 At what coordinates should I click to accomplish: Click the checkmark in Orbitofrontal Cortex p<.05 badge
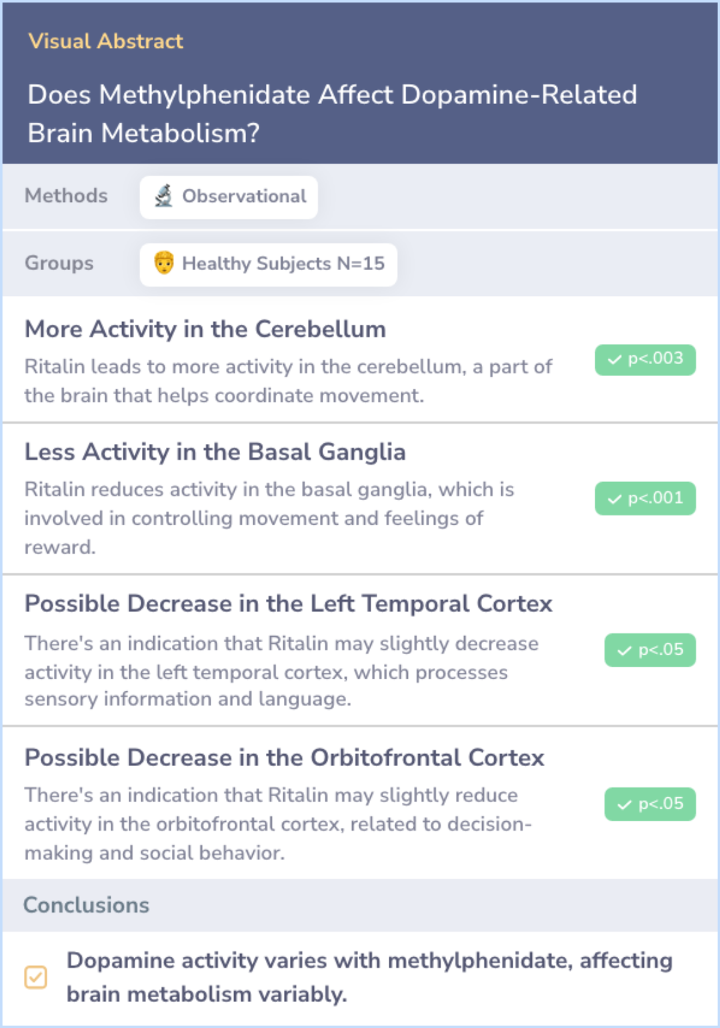(x=625, y=805)
